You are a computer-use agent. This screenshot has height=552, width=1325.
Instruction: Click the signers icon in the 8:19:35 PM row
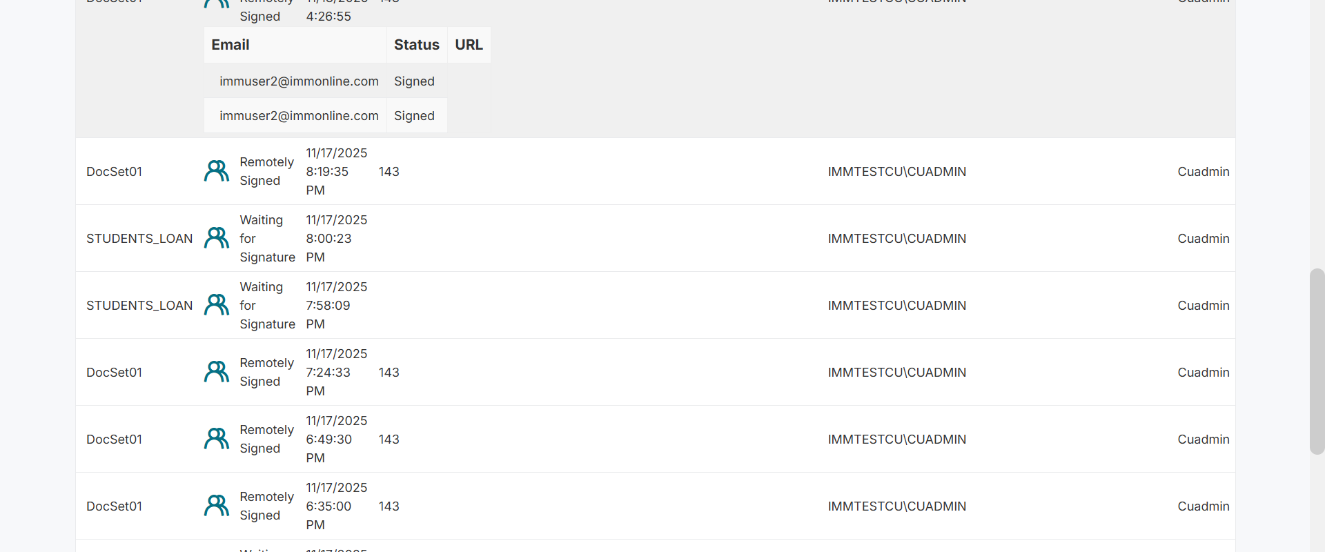pyautogui.click(x=217, y=171)
